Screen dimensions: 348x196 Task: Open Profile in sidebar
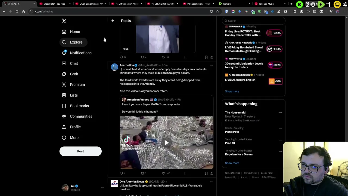coord(71,127)
